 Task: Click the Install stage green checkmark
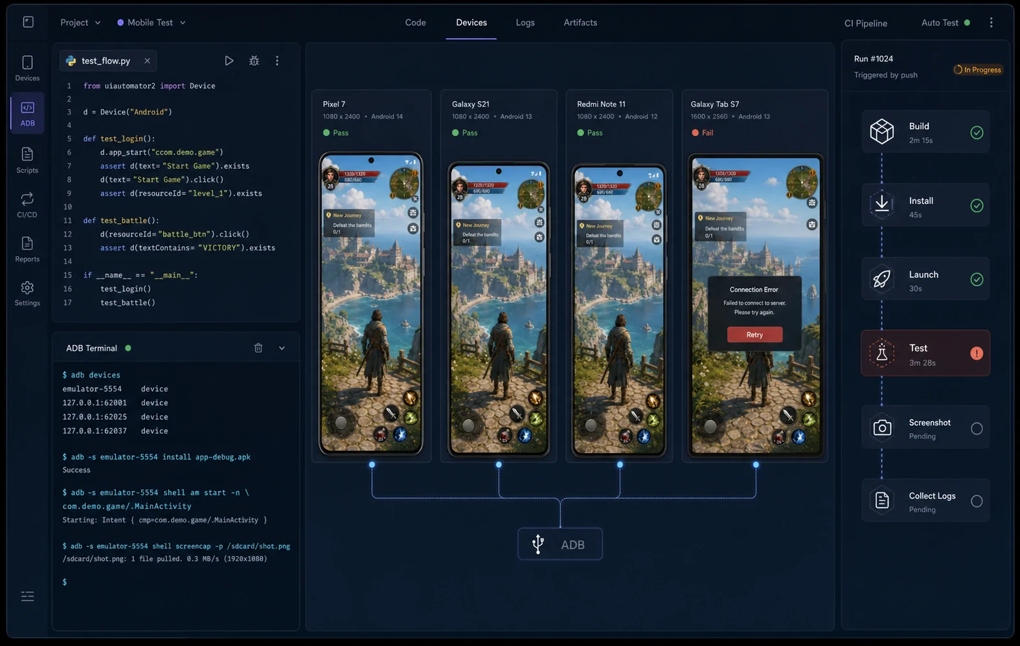coord(977,206)
